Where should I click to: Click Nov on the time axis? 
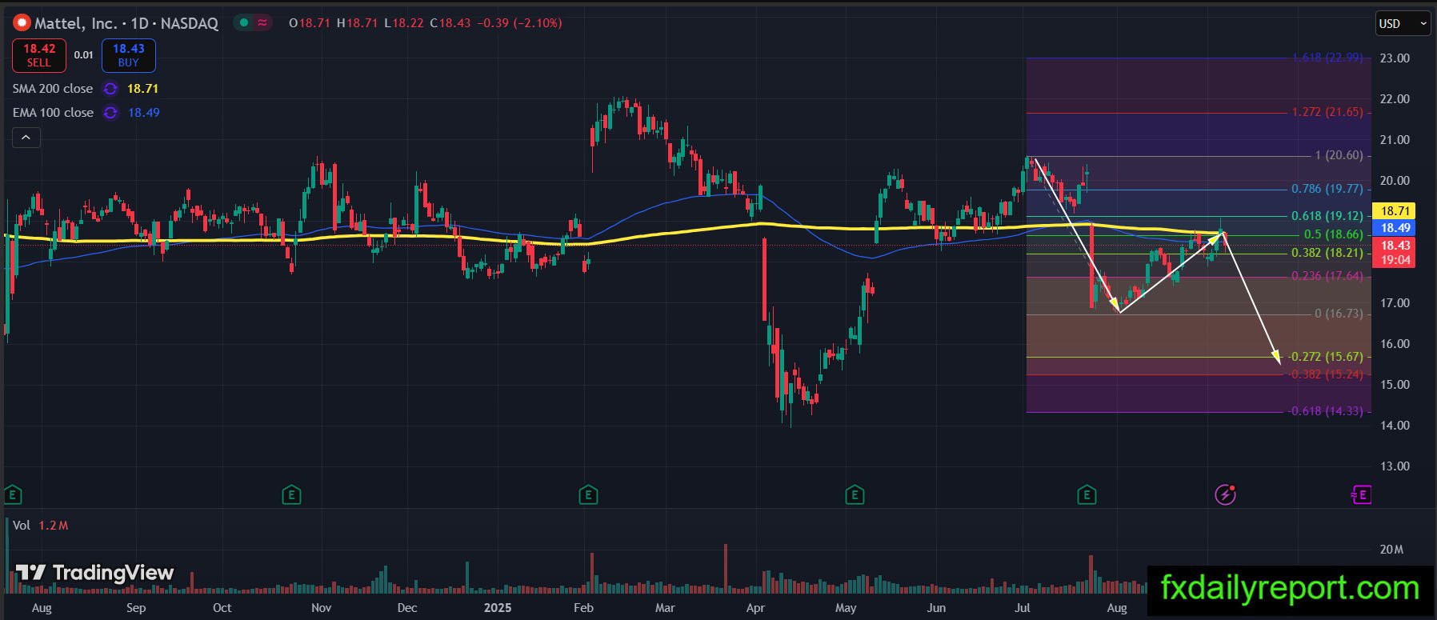322,608
